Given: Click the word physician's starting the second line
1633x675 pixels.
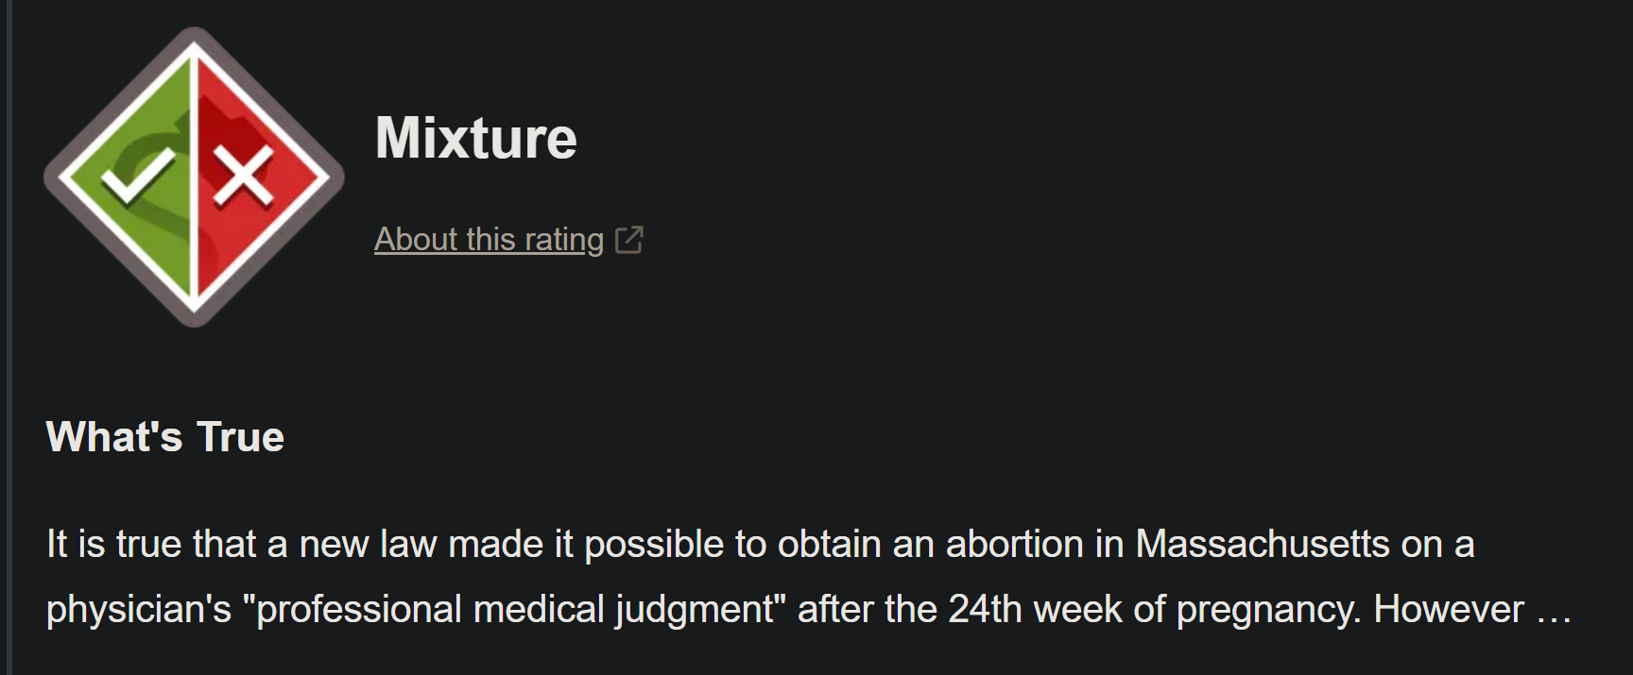Looking at the screenshot, I should click(139, 610).
